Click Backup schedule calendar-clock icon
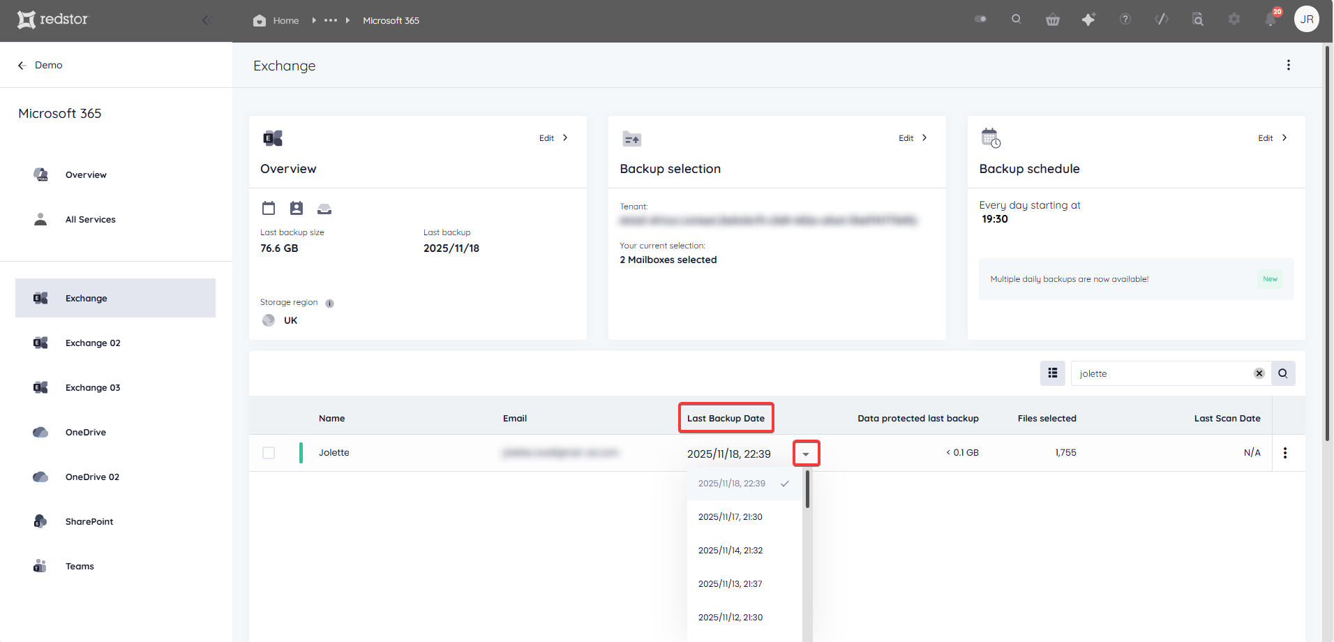This screenshot has height=642, width=1334. pyautogui.click(x=991, y=138)
